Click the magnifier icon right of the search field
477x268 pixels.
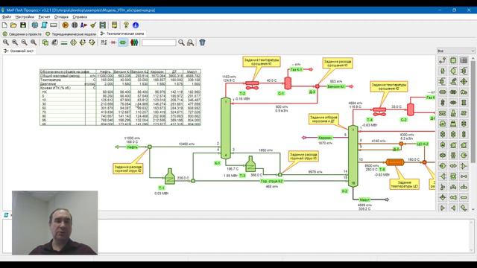(x=181, y=42)
